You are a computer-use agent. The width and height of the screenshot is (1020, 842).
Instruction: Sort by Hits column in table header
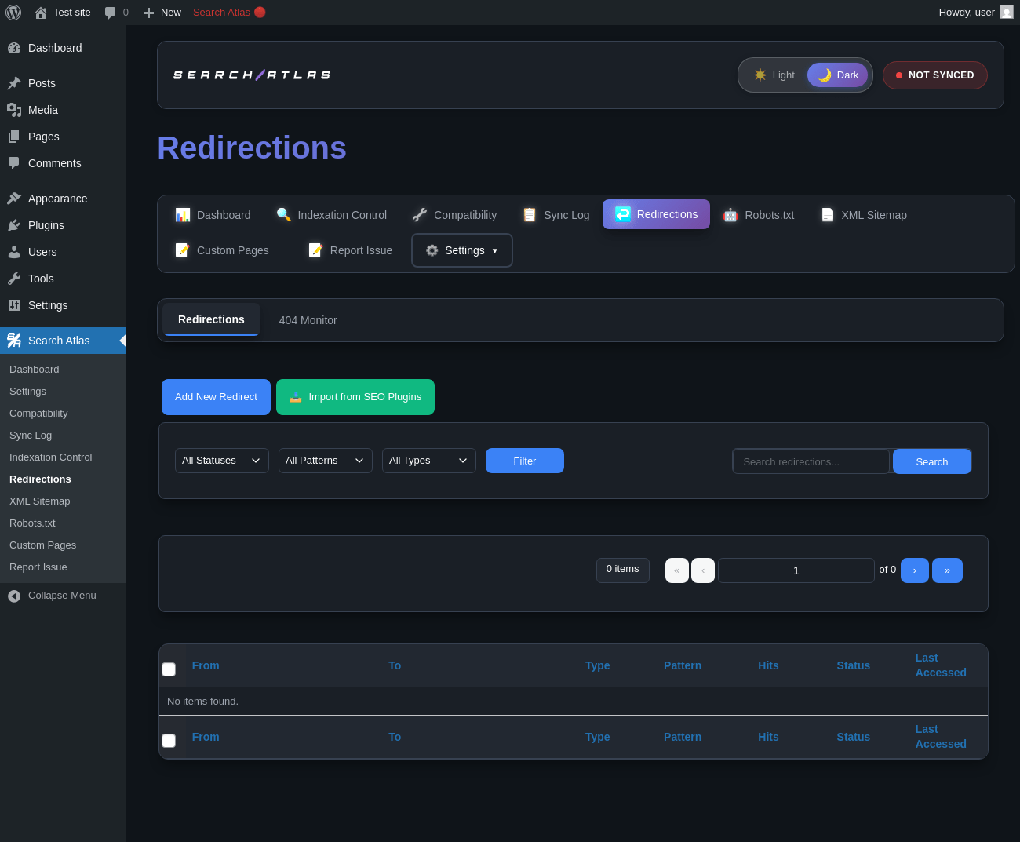coord(768,665)
